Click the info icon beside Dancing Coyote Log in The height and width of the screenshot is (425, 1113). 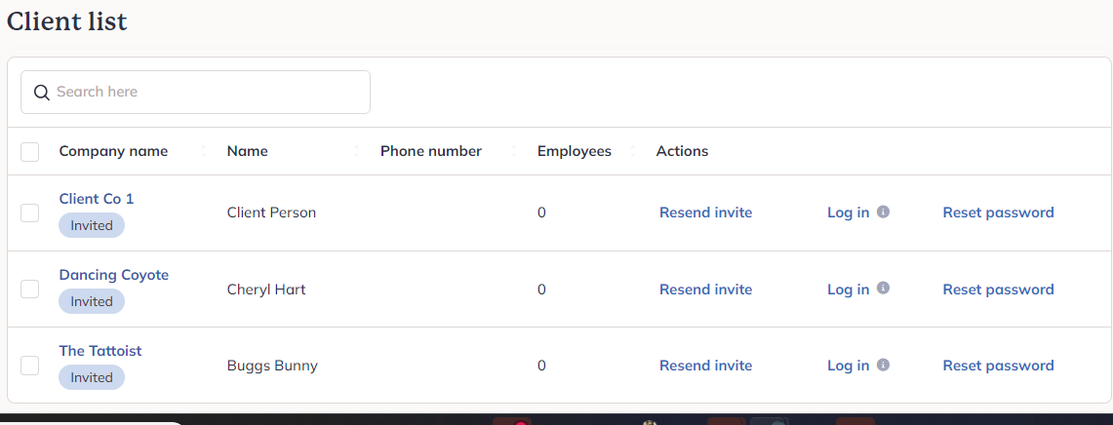[x=883, y=289]
